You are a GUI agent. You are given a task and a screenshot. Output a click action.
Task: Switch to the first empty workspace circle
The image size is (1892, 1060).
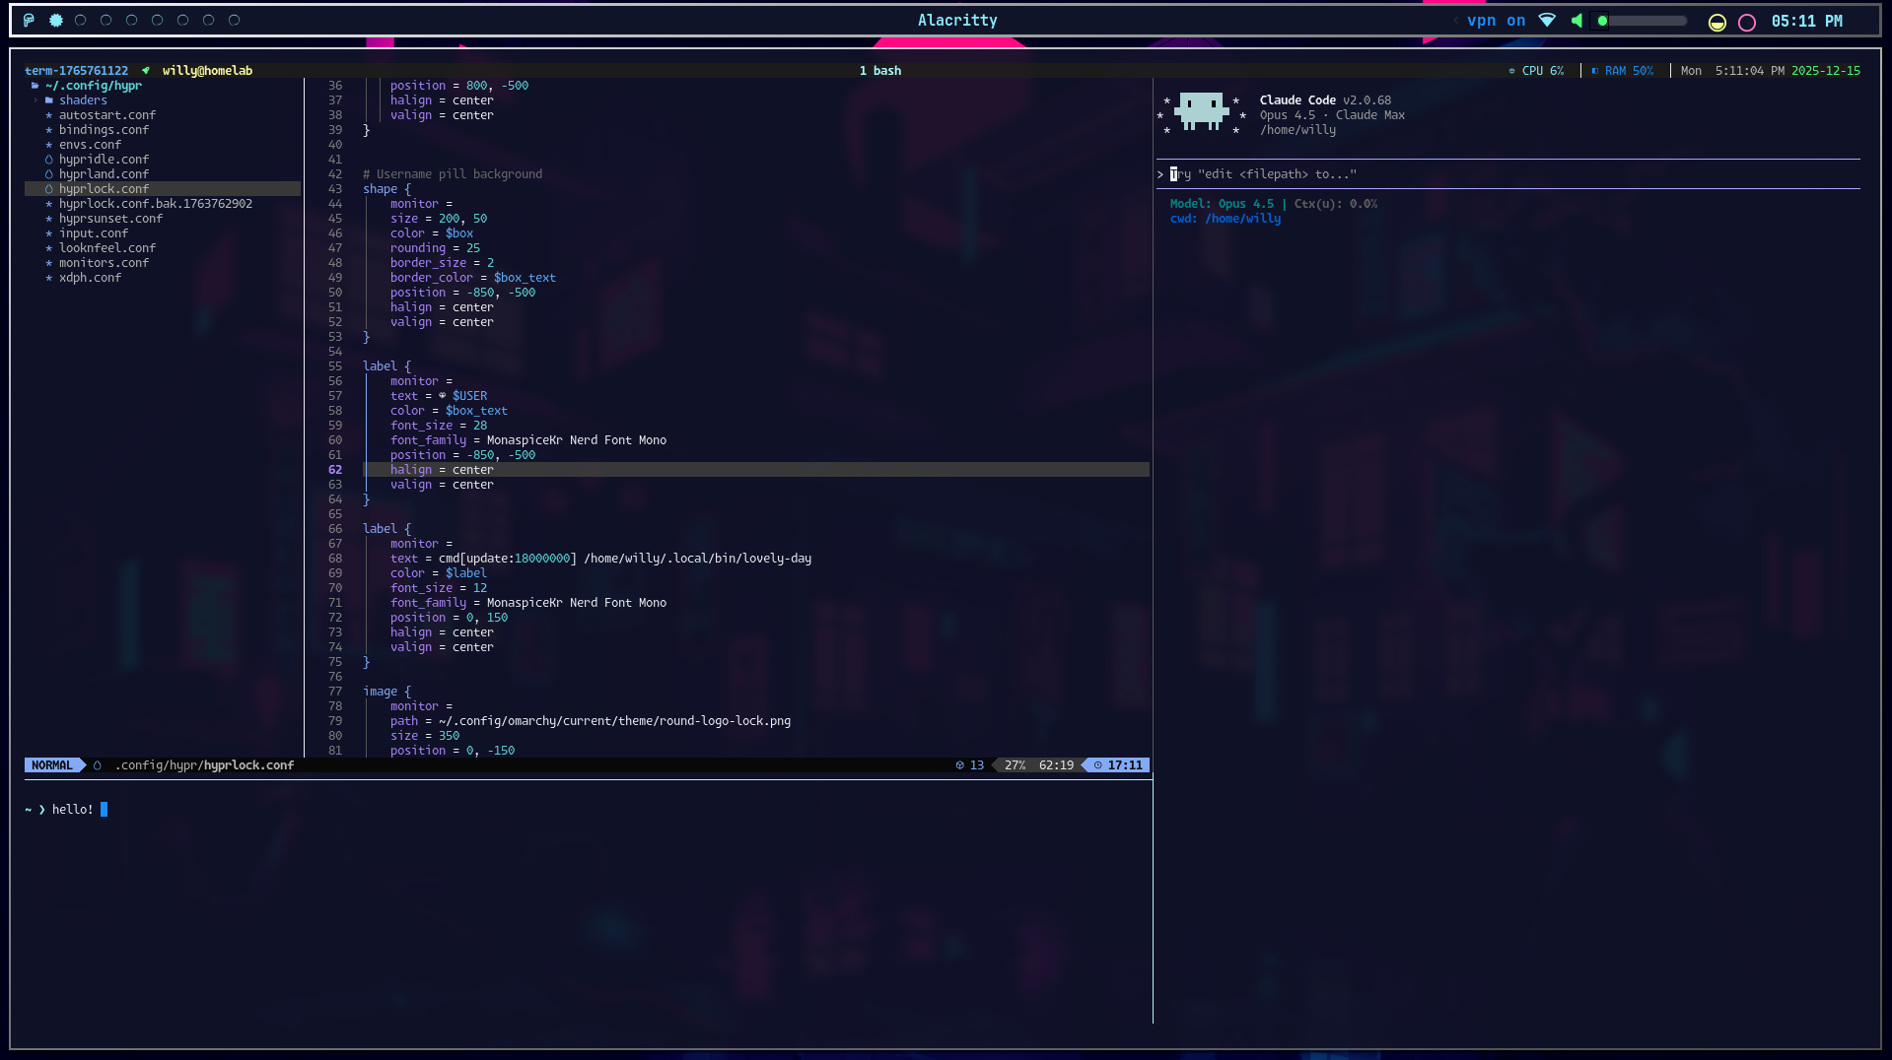point(81,20)
